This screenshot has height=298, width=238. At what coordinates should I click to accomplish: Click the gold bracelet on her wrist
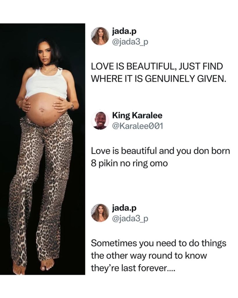point(19,104)
